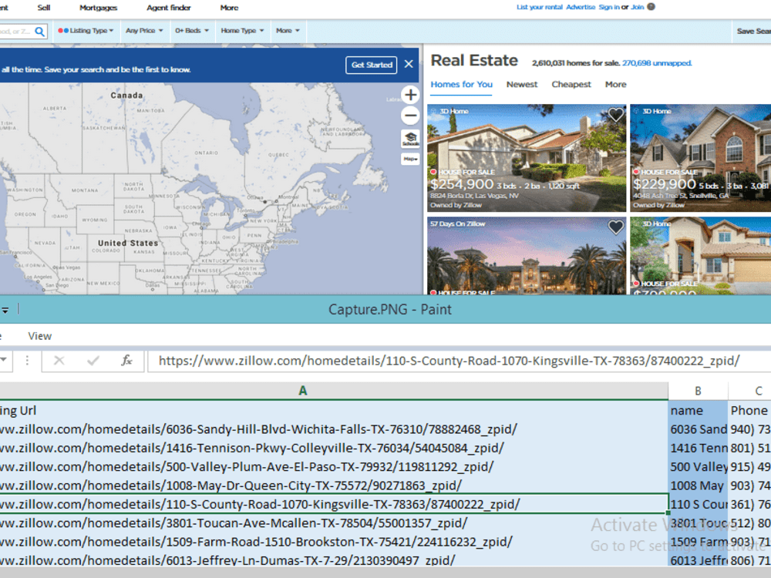Image resolution: width=771 pixels, height=578 pixels.
Task: Click the Excel confirm entry checkmark icon
Action: pos(93,361)
